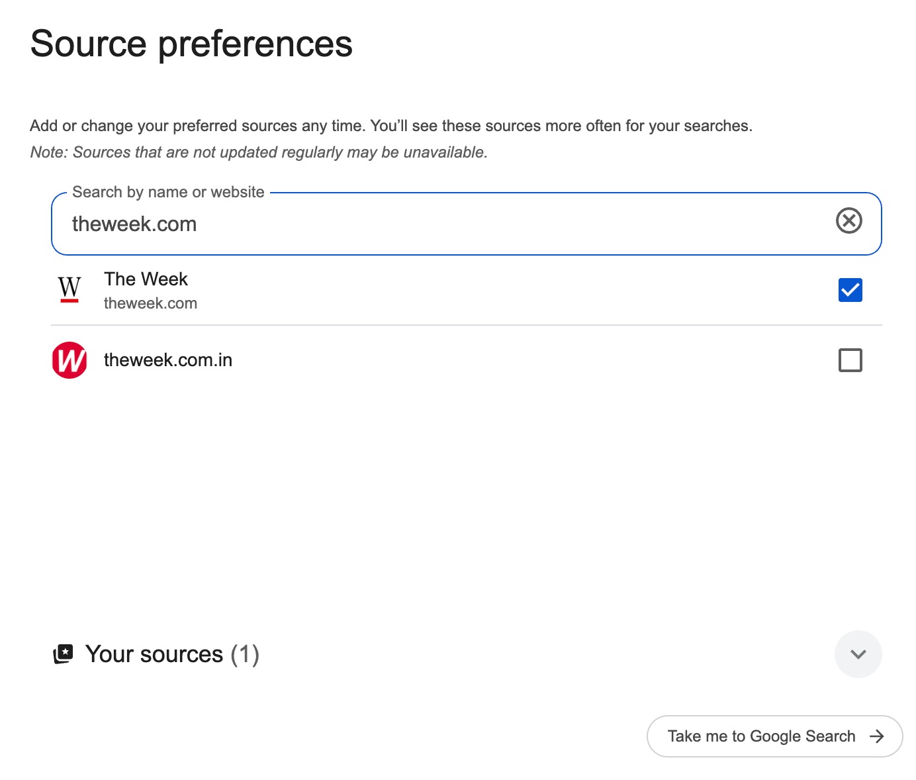Click the gray "theweek.com" subtitle text
This screenshot has height=780, width=916.
tap(150, 303)
